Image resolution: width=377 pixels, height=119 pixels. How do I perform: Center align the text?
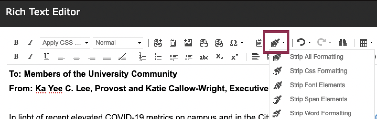click(76, 57)
